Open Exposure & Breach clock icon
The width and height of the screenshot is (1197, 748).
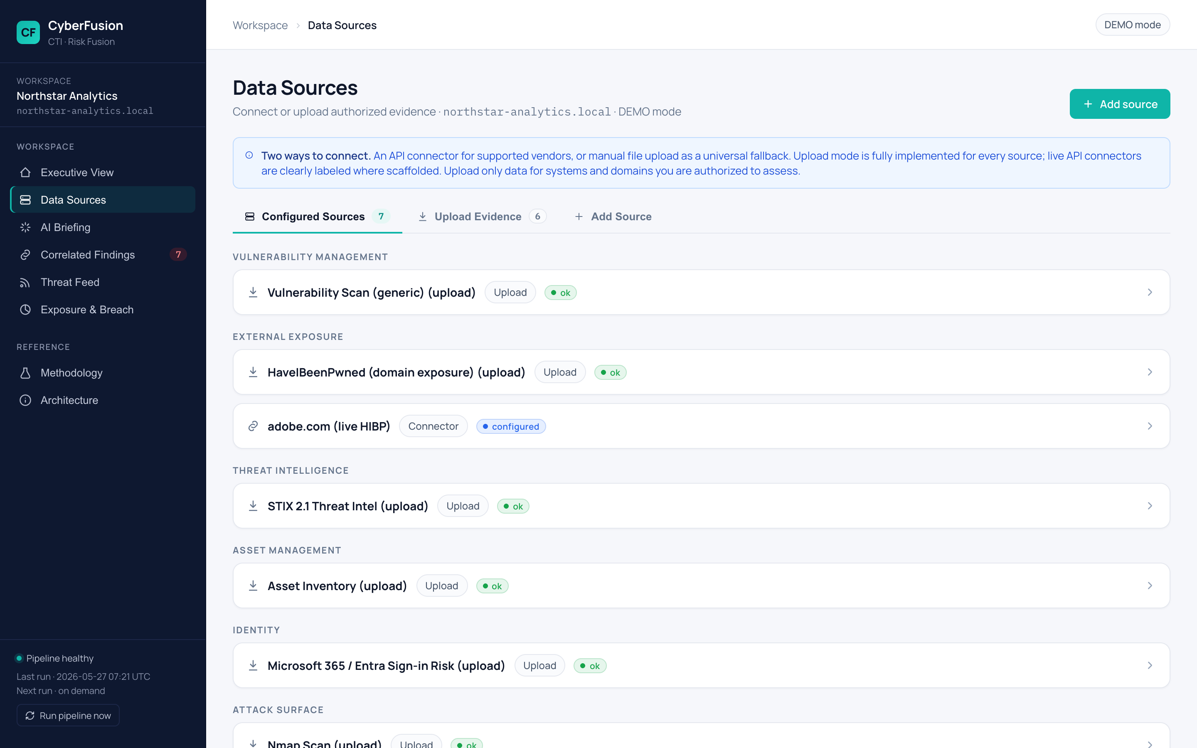(25, 310)
